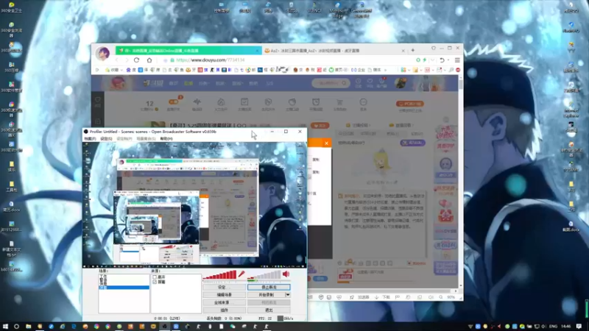Click the browser forward arrow
The image size is (589, 331).
[x=126, y=60]
